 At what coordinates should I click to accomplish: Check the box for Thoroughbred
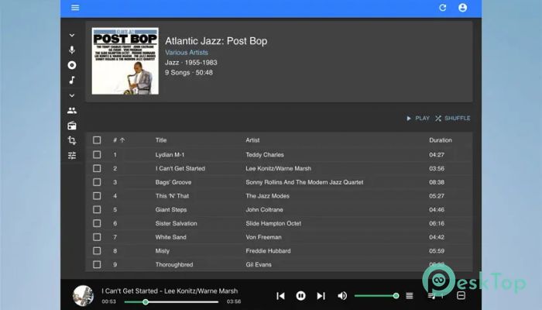(97, 264)
